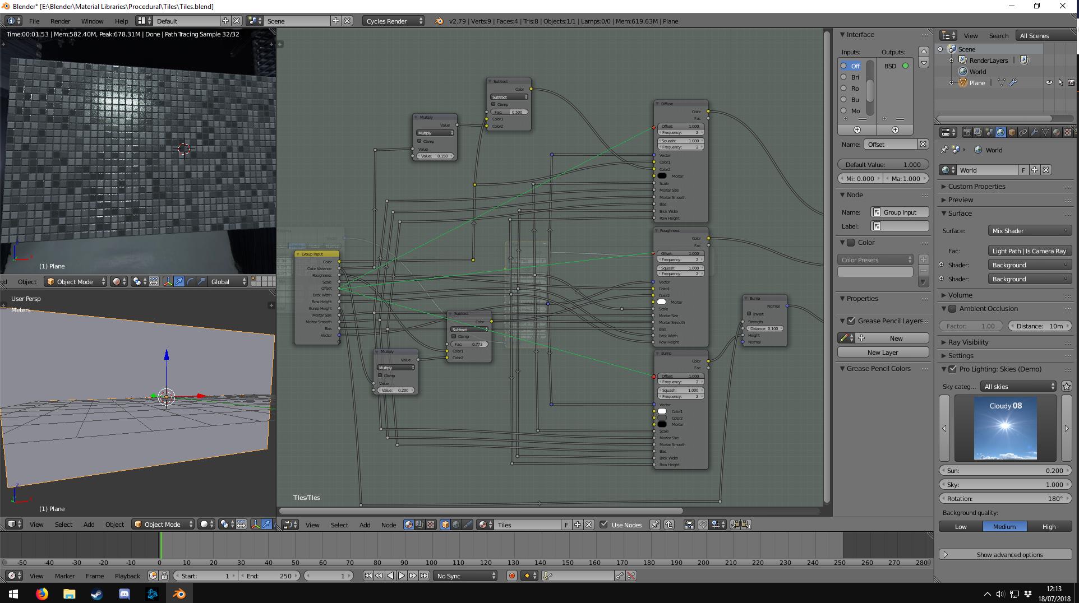Open the Render properties tab (camera icon)
1079x603 pixels.
tap(967, 132)
